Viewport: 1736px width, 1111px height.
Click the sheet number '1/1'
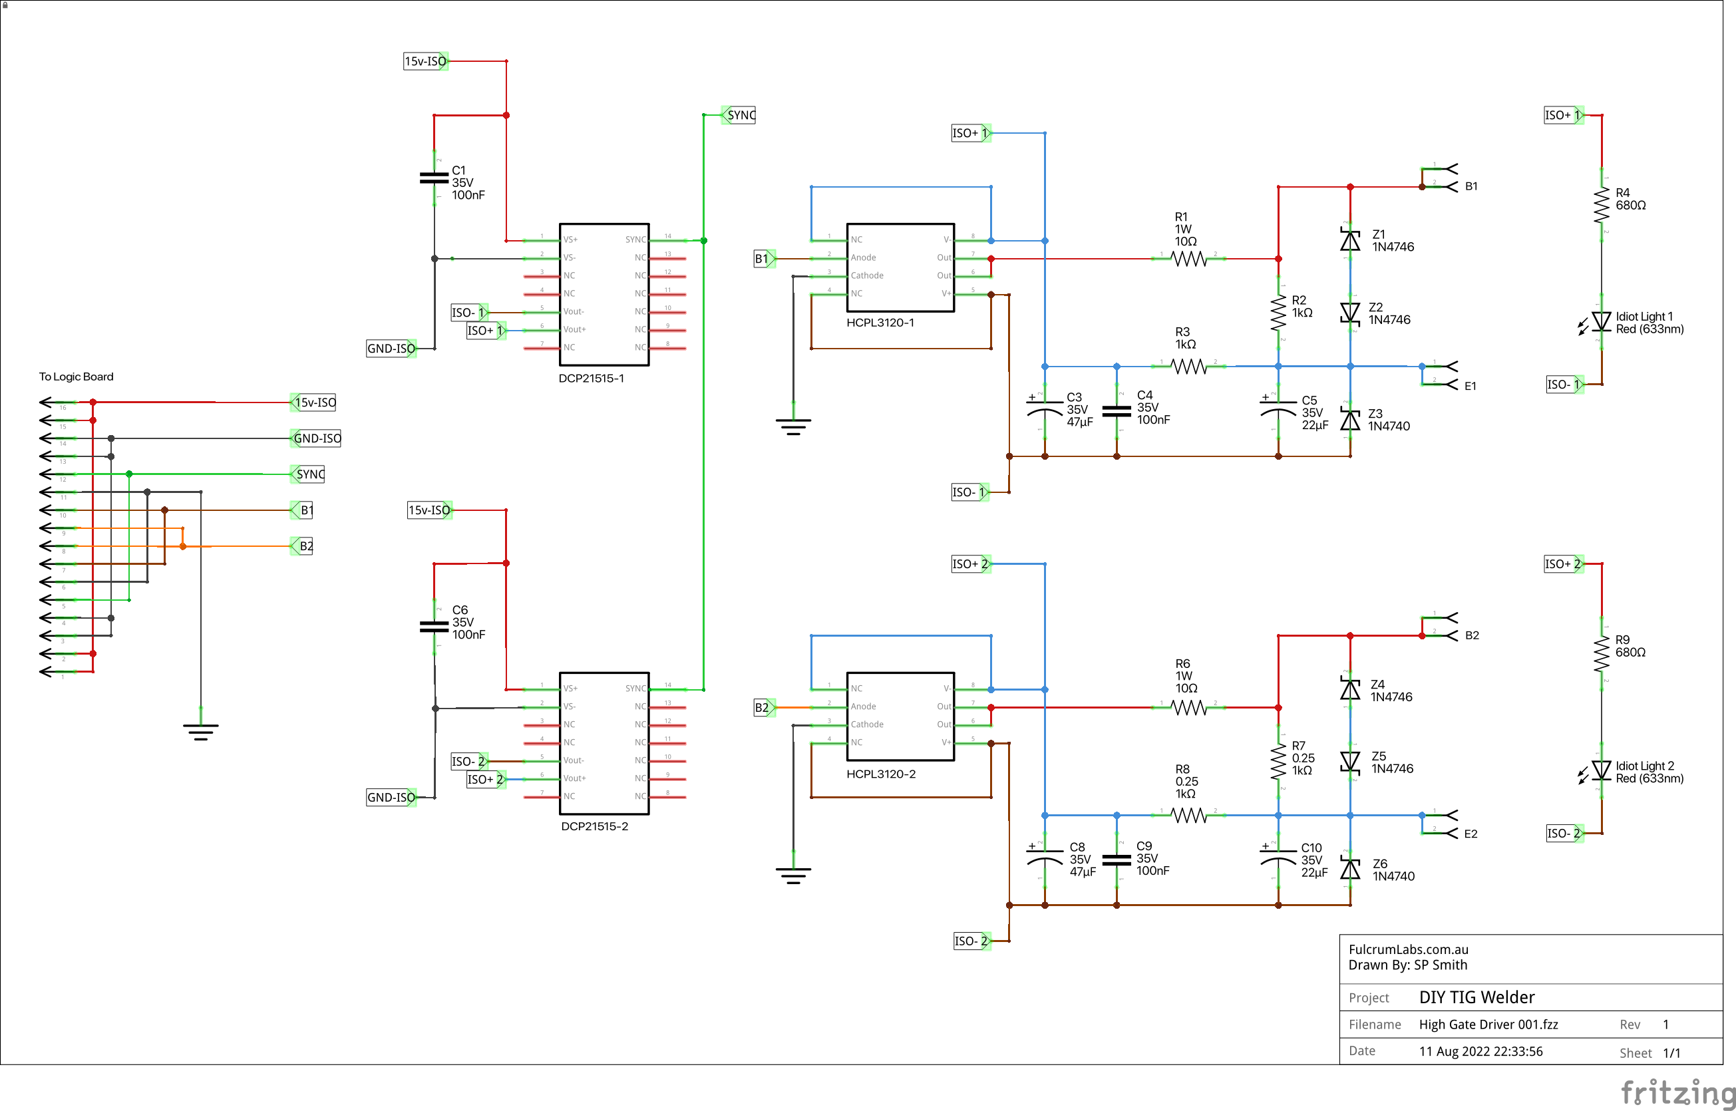point(1671,1053)
